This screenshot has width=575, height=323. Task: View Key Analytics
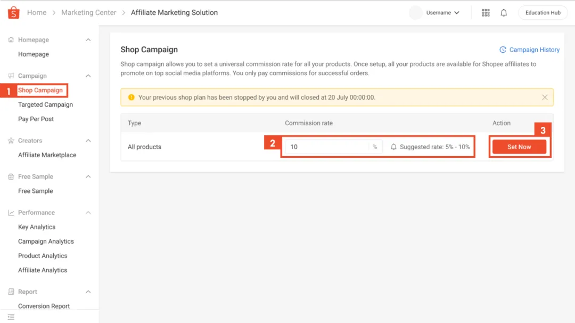coord(37,227)
